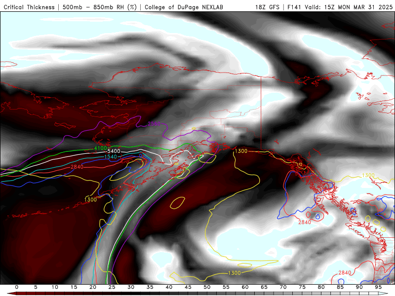Click the "75" value on the color scale
The image size is (395, 296).
(302, 287)
